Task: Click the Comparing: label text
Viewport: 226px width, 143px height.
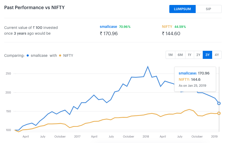Action: (14, 56)
